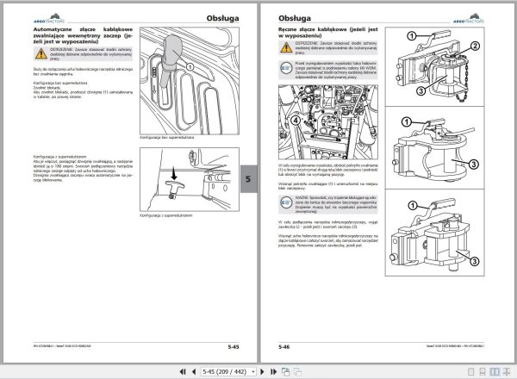517x379 pixels.
Task: Enable two-page continuous scrolling layout
Action: [x=506, y=372]
